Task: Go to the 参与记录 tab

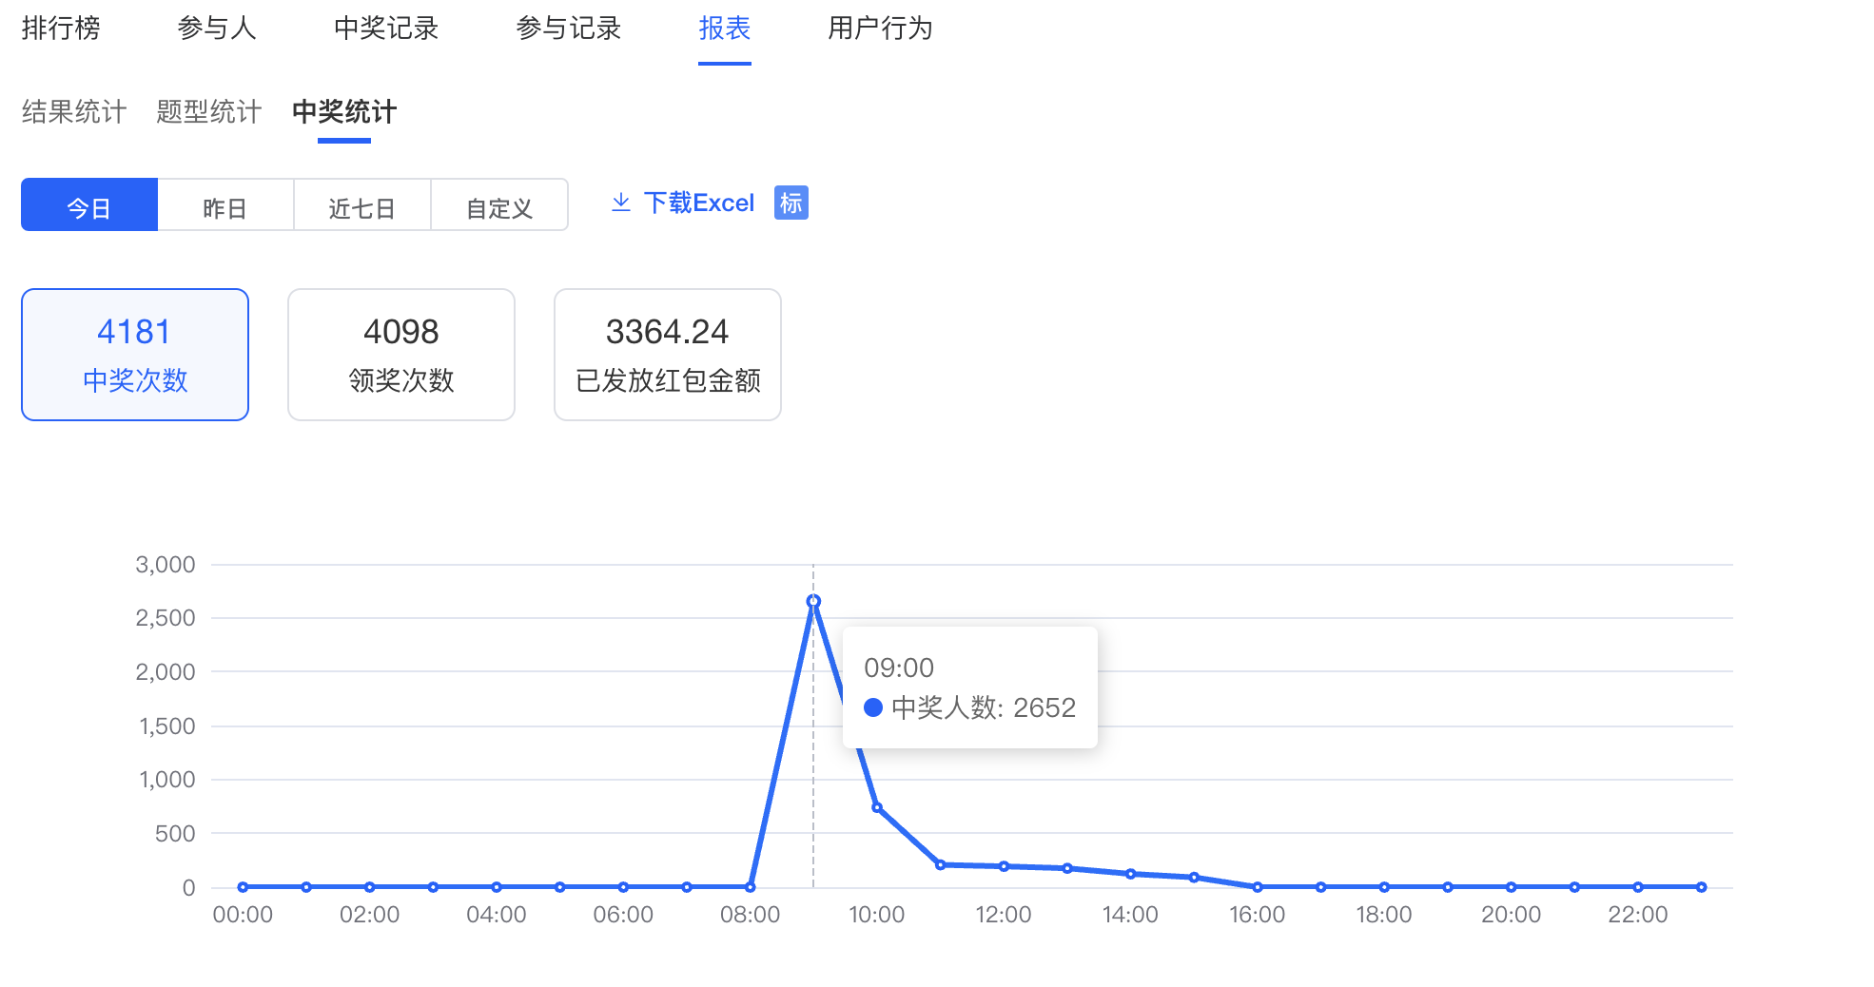Action: (x=569, y=29)
